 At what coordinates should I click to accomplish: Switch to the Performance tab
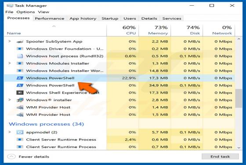click(50, 18)
